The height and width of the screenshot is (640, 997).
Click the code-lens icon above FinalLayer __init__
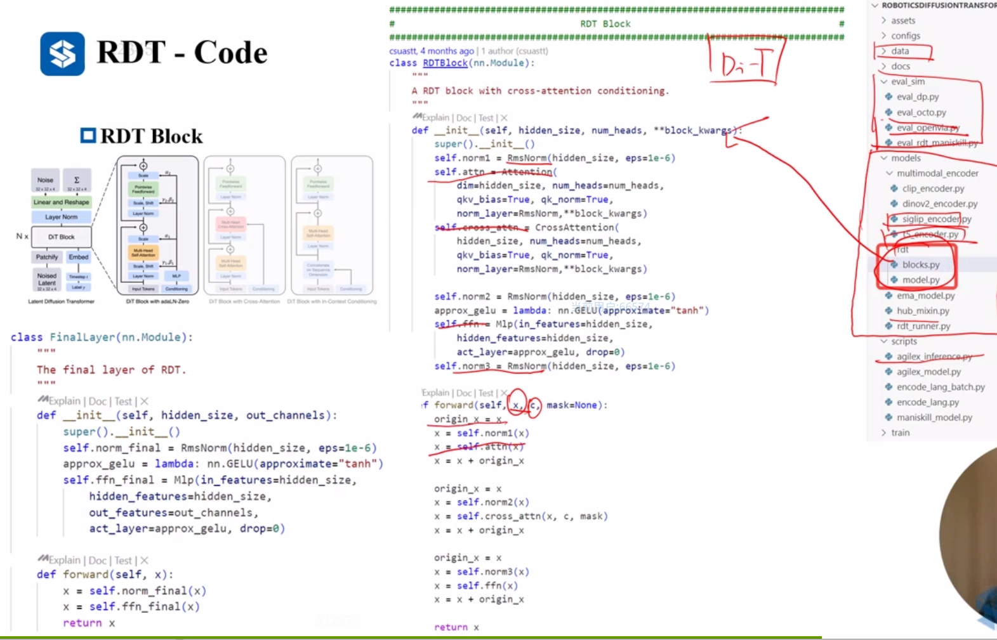click(43, 400)
